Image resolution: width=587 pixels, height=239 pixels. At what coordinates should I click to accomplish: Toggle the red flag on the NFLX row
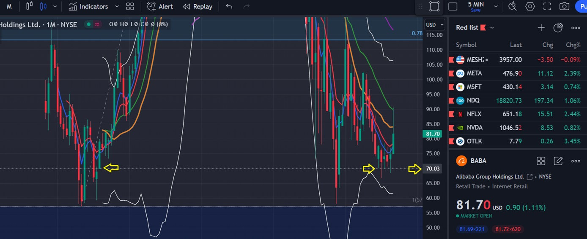[451, 114]
